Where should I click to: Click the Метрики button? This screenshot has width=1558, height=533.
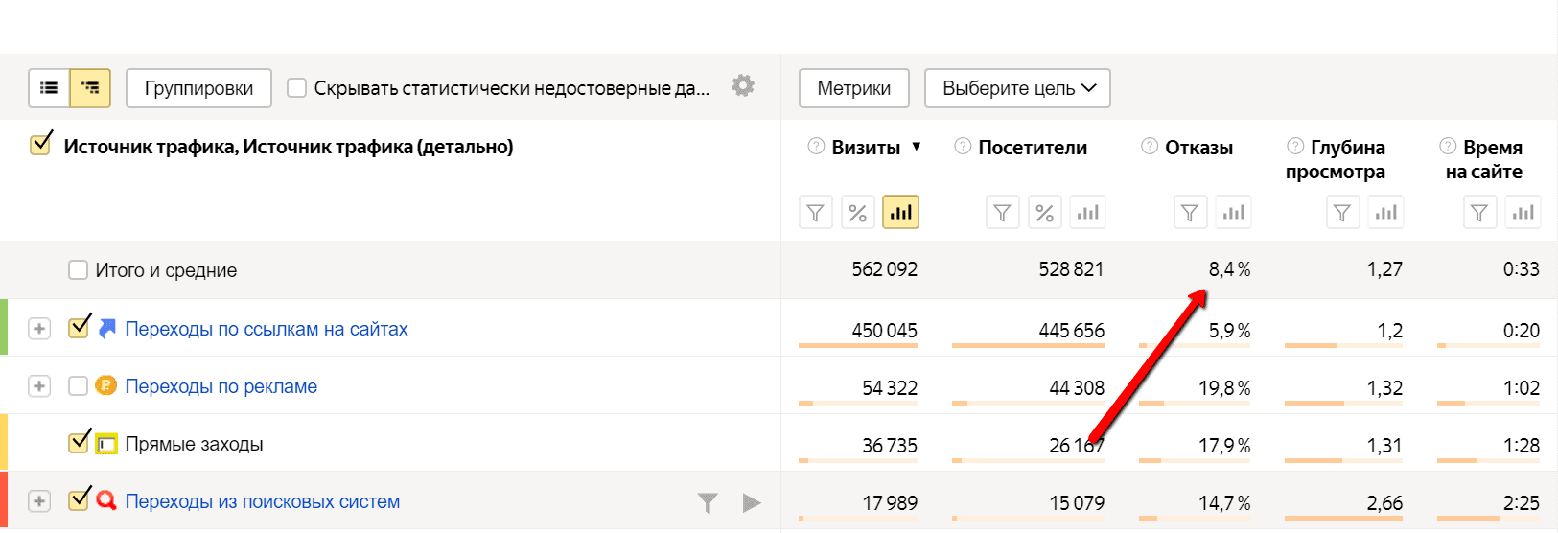pos(854,88)
